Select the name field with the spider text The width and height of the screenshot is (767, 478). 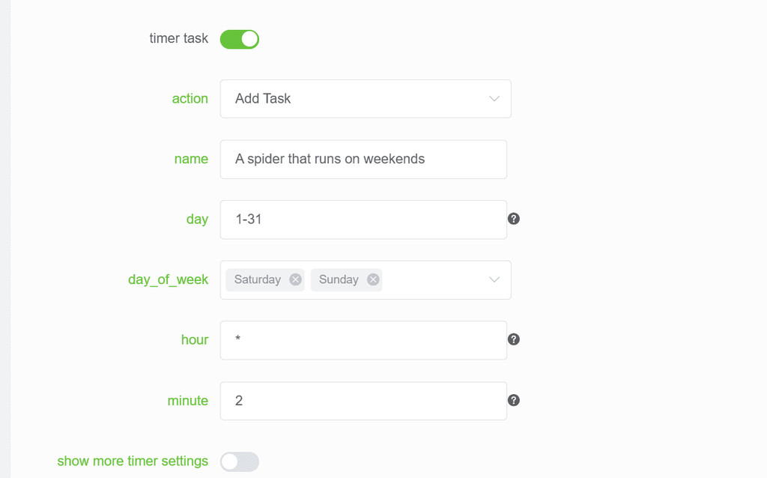click(363, 160)
